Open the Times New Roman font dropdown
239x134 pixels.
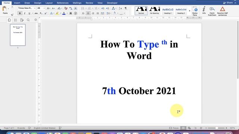click(x=35, y=8)
